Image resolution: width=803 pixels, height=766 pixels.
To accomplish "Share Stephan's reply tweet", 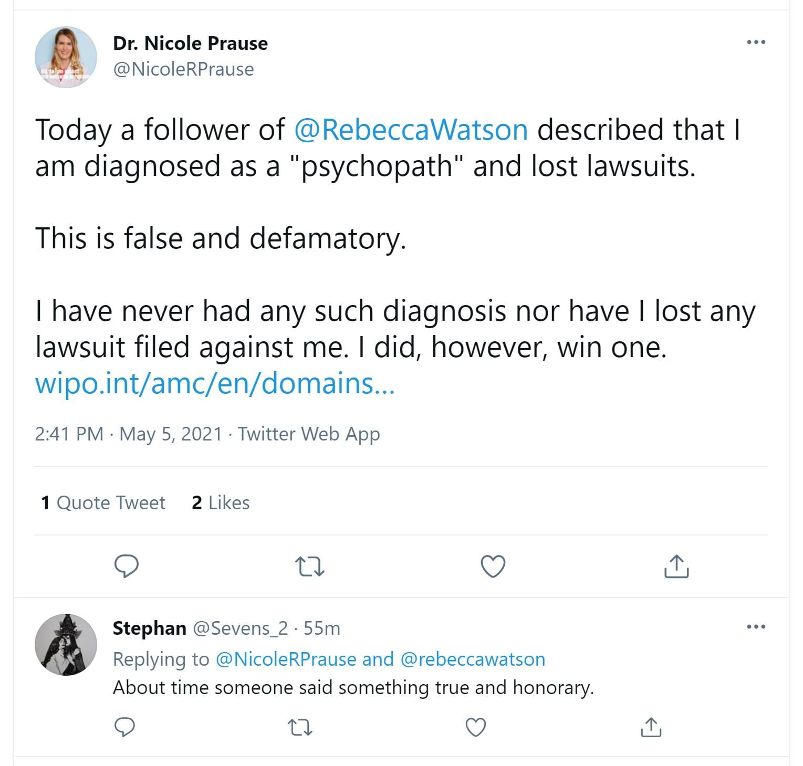I will [651, 727].
